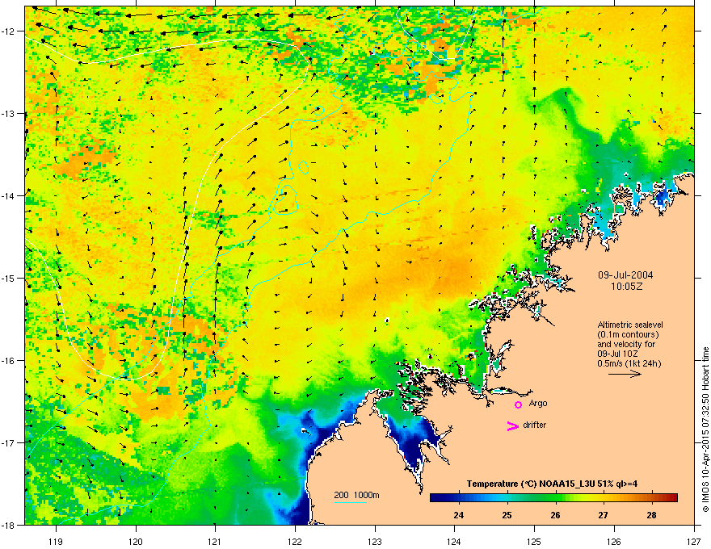This screenshot has height=549, width=711.
Task: Click the '0.5m/s (1kt 24h)' scale text
Action: coord(629,363)
